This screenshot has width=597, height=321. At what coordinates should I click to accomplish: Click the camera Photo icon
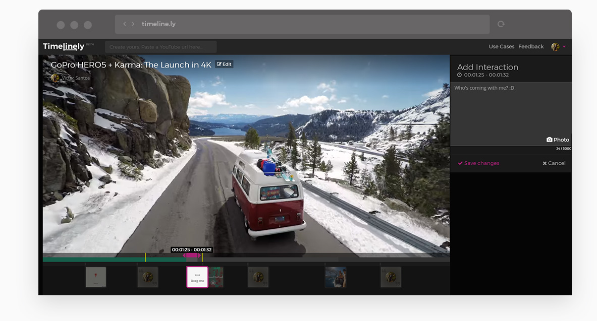pos(550,140)
